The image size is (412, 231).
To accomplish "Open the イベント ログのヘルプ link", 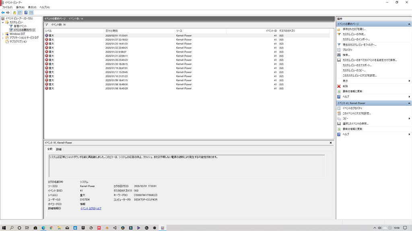I will [91, 209].
